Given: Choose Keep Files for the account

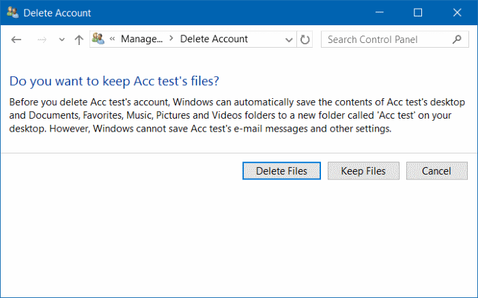Looking at the screenshot, I should tap(363, 170).
